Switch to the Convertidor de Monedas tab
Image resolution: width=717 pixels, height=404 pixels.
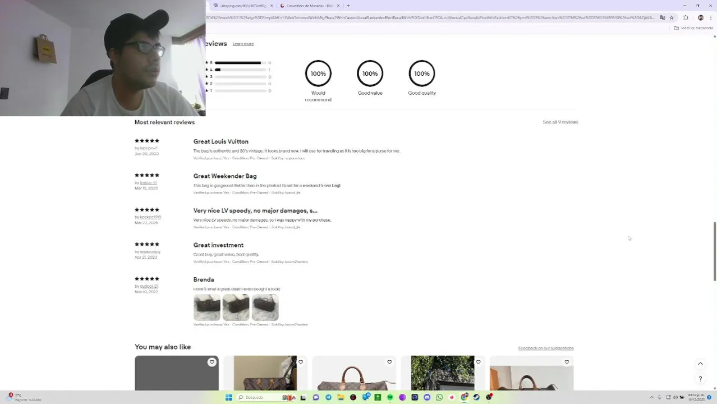coord(310,6)
